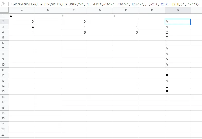Click cell G16 showing 'E'
Viewport: 202px width, 139px height.
tap(178, 97)
